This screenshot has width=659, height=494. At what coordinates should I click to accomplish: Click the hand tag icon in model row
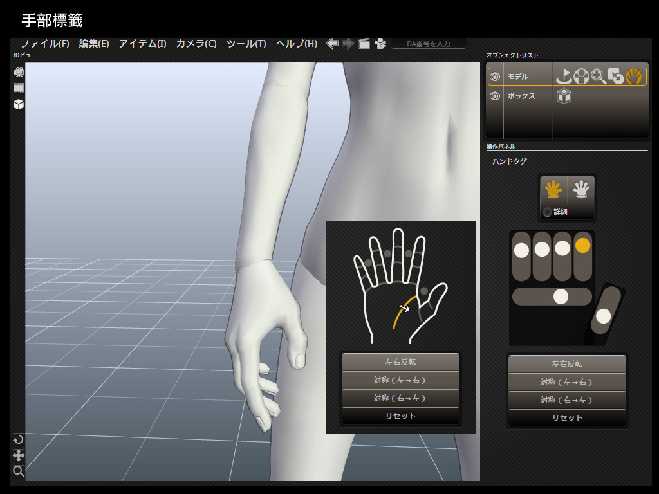[x=634, y=77]
